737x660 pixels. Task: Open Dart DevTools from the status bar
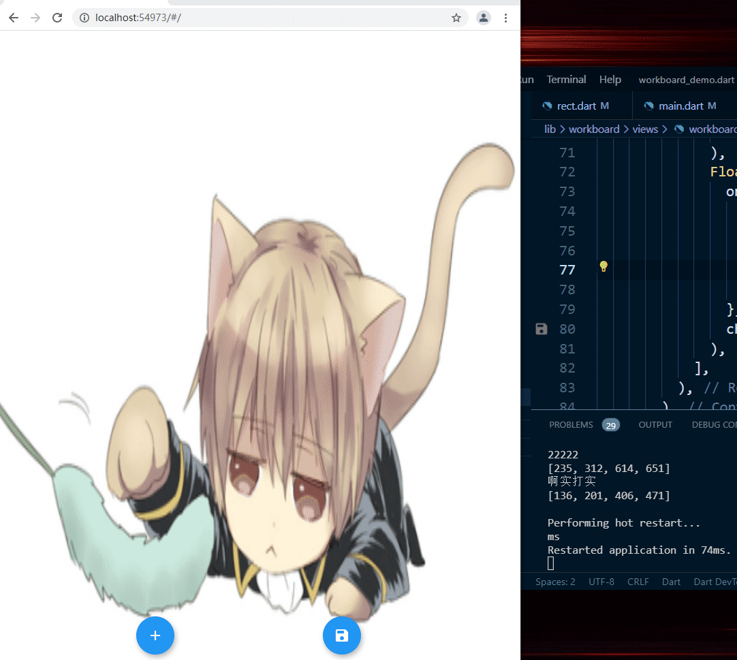pos(715,582)
